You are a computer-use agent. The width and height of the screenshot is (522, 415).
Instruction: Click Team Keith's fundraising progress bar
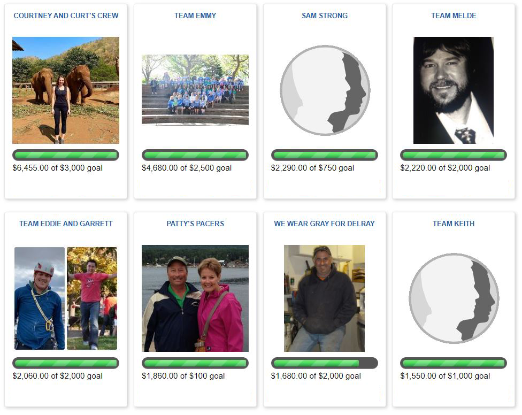click(454, 363)
